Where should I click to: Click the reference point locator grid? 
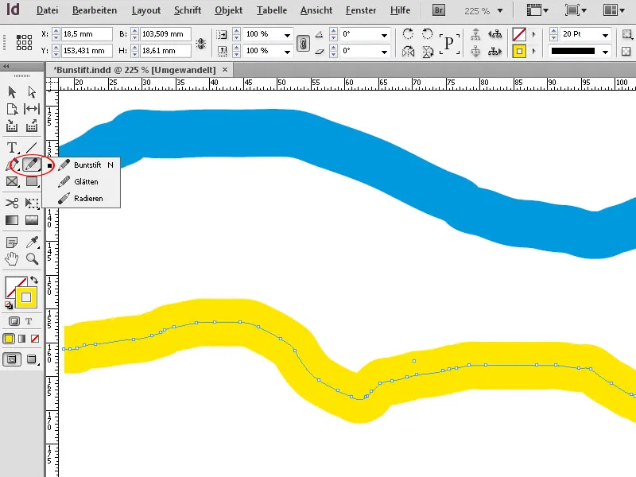pyautogui.click(x=24, y=42)
